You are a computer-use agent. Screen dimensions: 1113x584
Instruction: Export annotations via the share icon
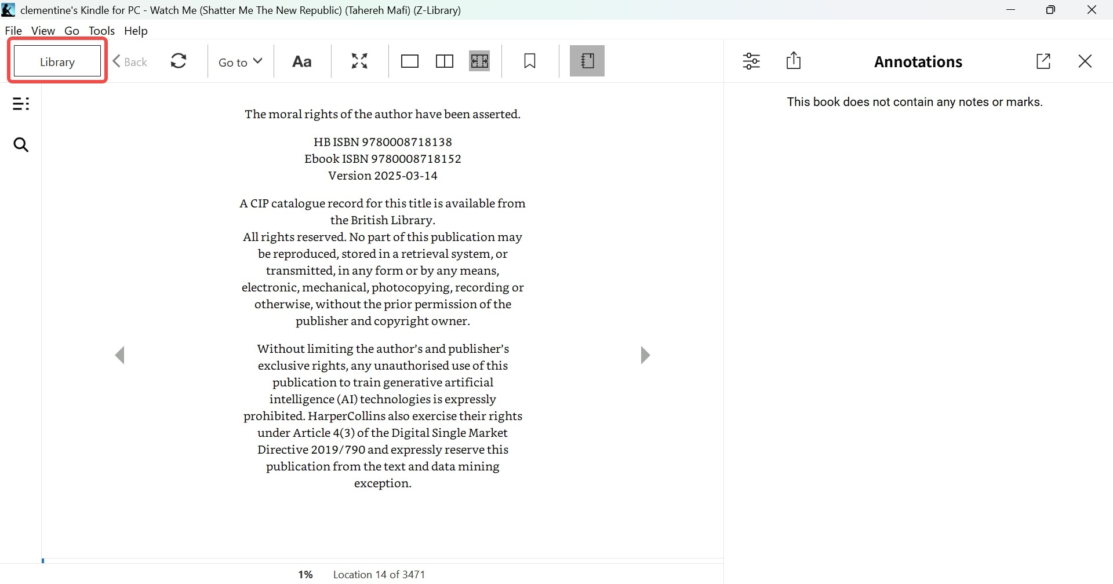click(x=794, y=61)
